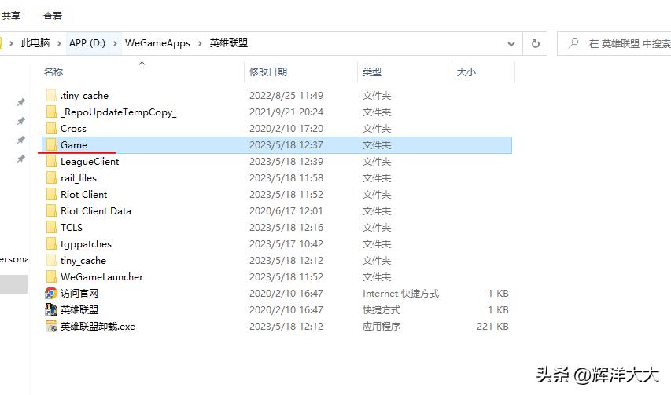The image size is (671, 395).
Task: Select the LeagueClient folder icon
Action: click(x=51, y=162)
